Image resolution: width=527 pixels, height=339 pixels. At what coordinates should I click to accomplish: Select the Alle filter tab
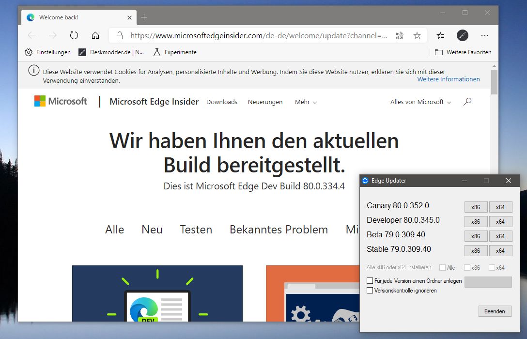[115, 230]
